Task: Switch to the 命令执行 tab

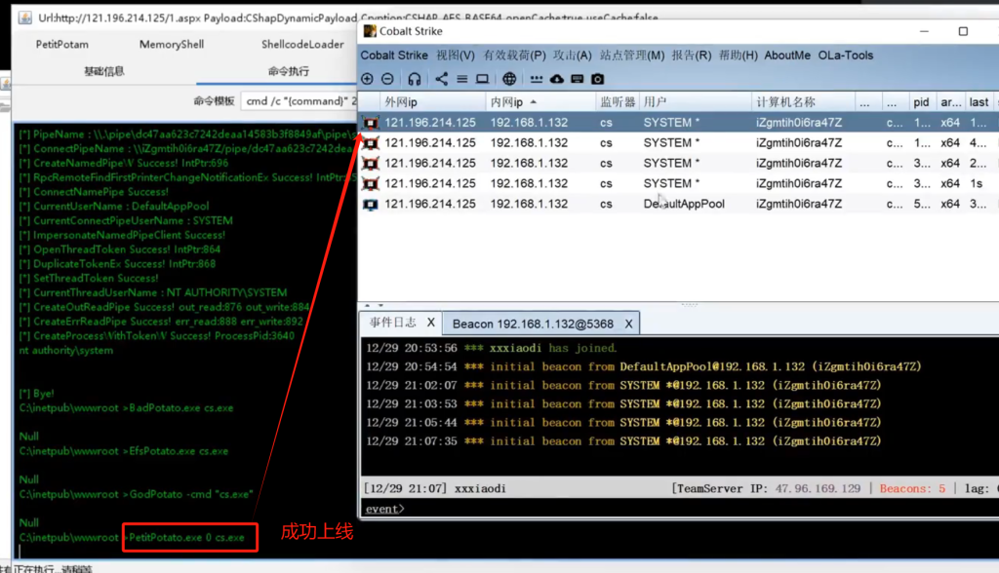Action: (x=288, y=71)
